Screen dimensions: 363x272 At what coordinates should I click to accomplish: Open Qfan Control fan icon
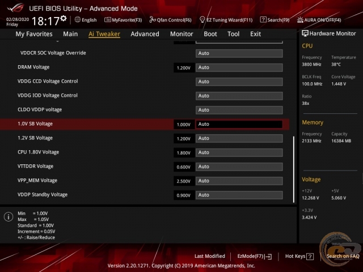coord(153,20)
